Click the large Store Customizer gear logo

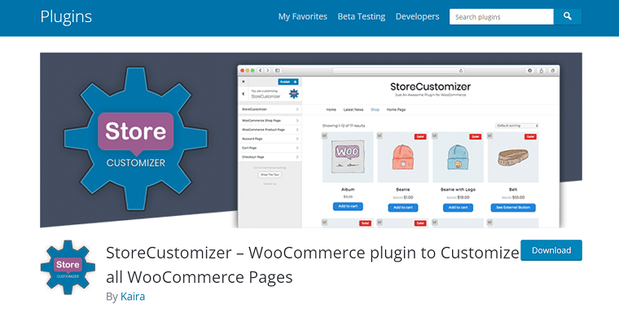136,139
